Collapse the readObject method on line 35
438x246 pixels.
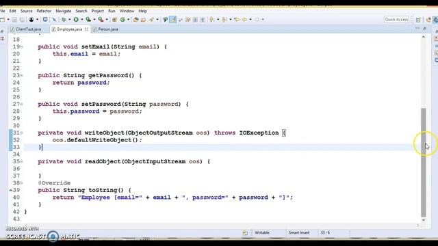pyautogui.click(x=21, y=162)
